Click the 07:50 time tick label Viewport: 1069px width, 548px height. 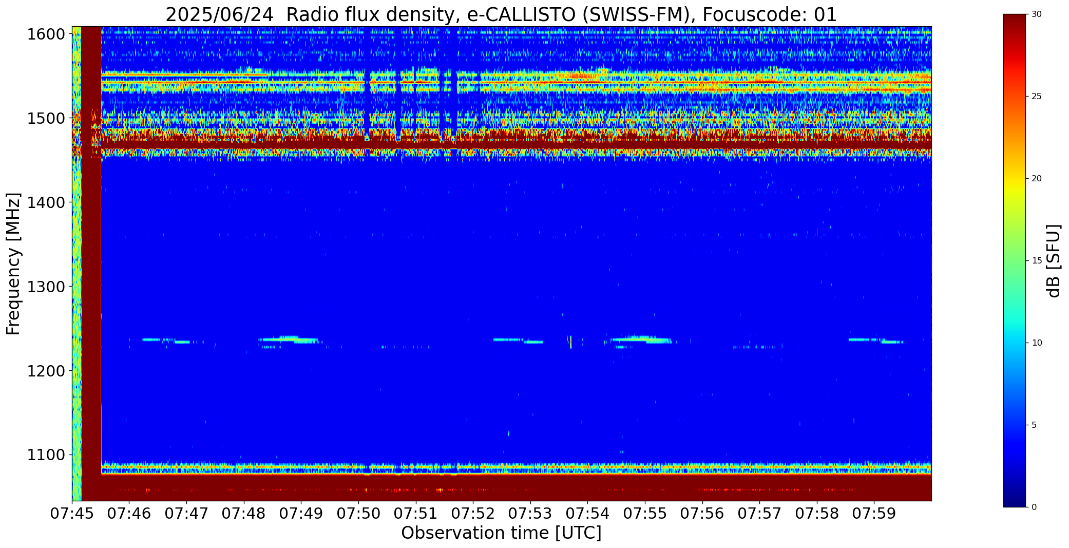coord(358,514)
